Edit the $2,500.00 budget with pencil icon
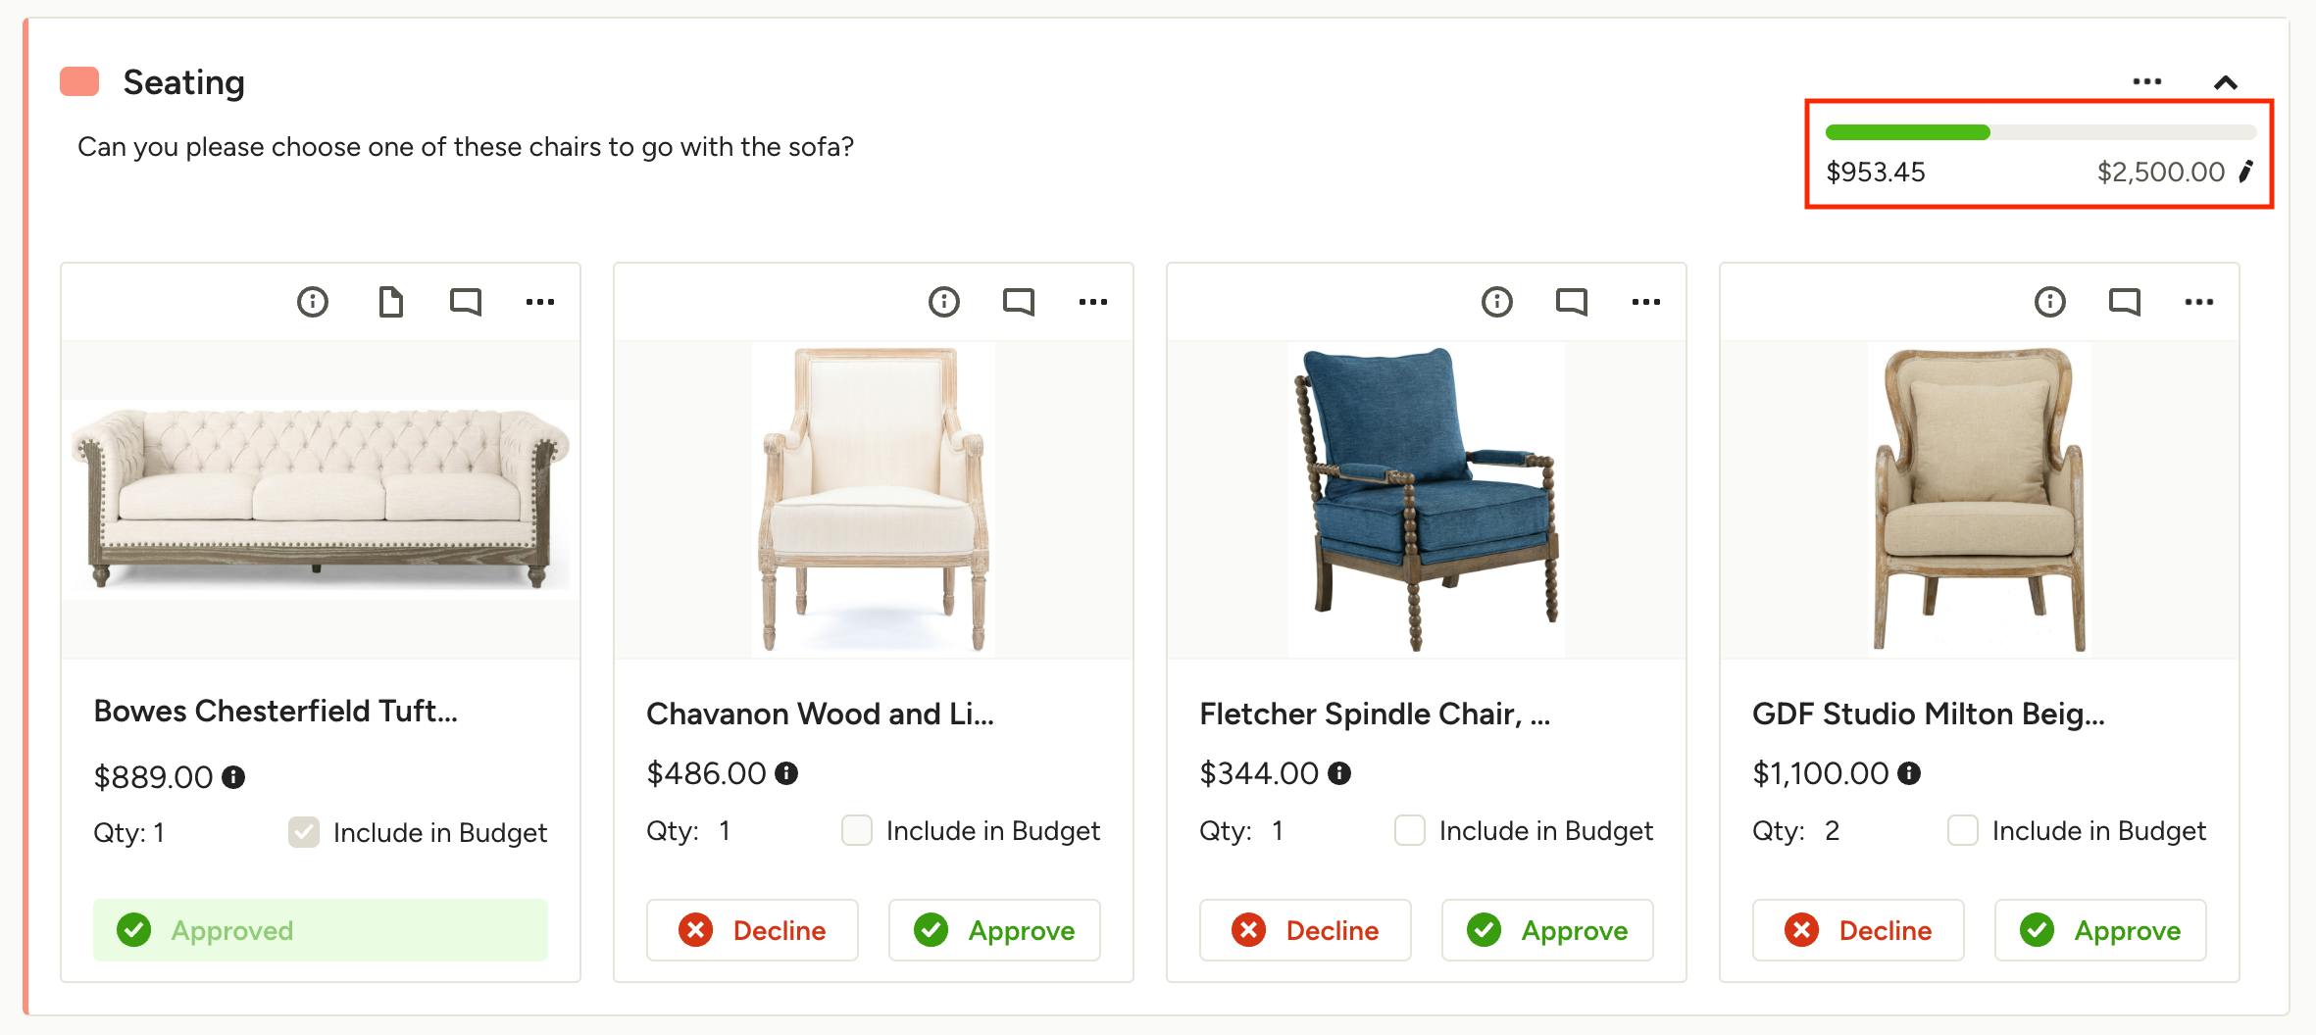 click(2245, 172)
